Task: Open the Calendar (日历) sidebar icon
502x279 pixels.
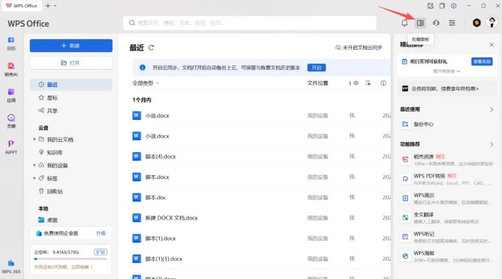Action: [x=11, y=44]
